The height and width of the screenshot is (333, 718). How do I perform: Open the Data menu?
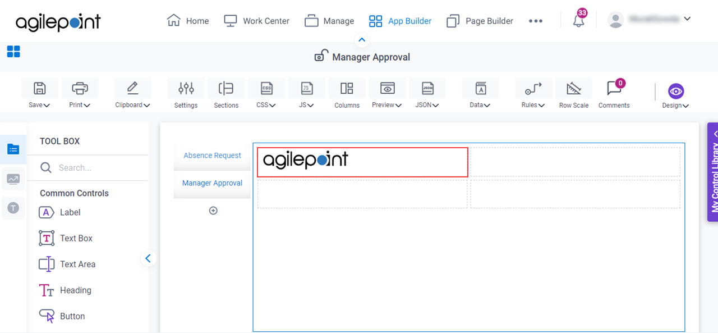[480, 94]
